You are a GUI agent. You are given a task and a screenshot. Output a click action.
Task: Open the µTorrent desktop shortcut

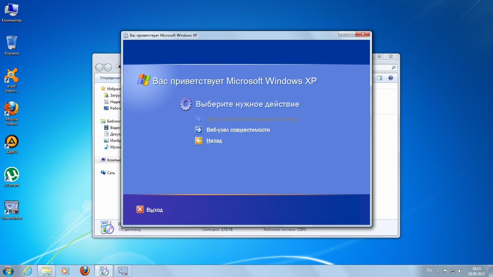12,177
